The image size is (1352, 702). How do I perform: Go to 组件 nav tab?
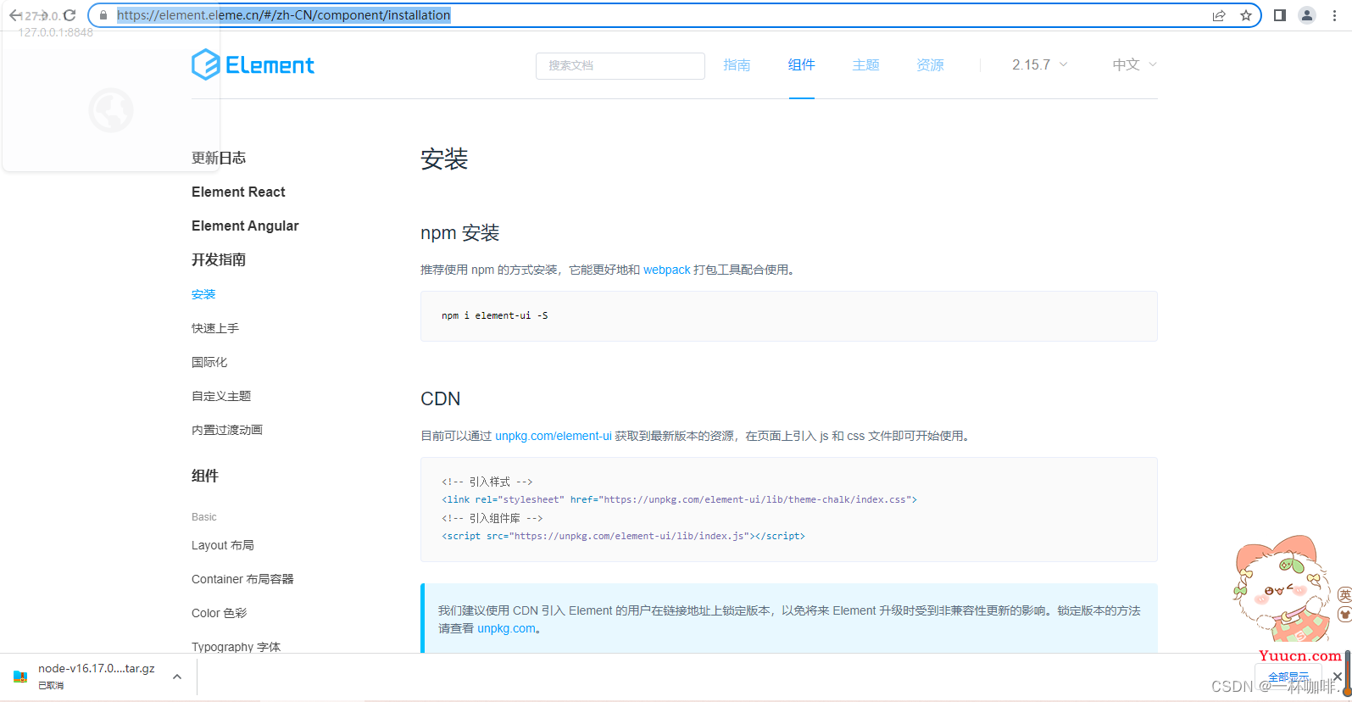pos(801,65)
